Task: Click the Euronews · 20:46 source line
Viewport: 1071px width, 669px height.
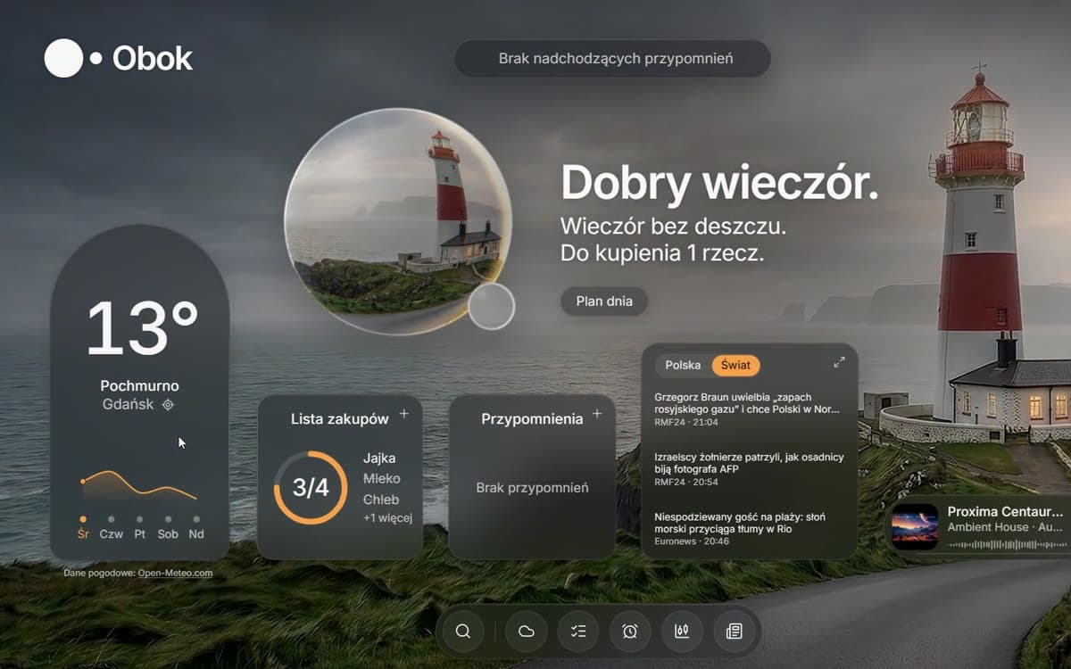Action: tap(692, 541)
